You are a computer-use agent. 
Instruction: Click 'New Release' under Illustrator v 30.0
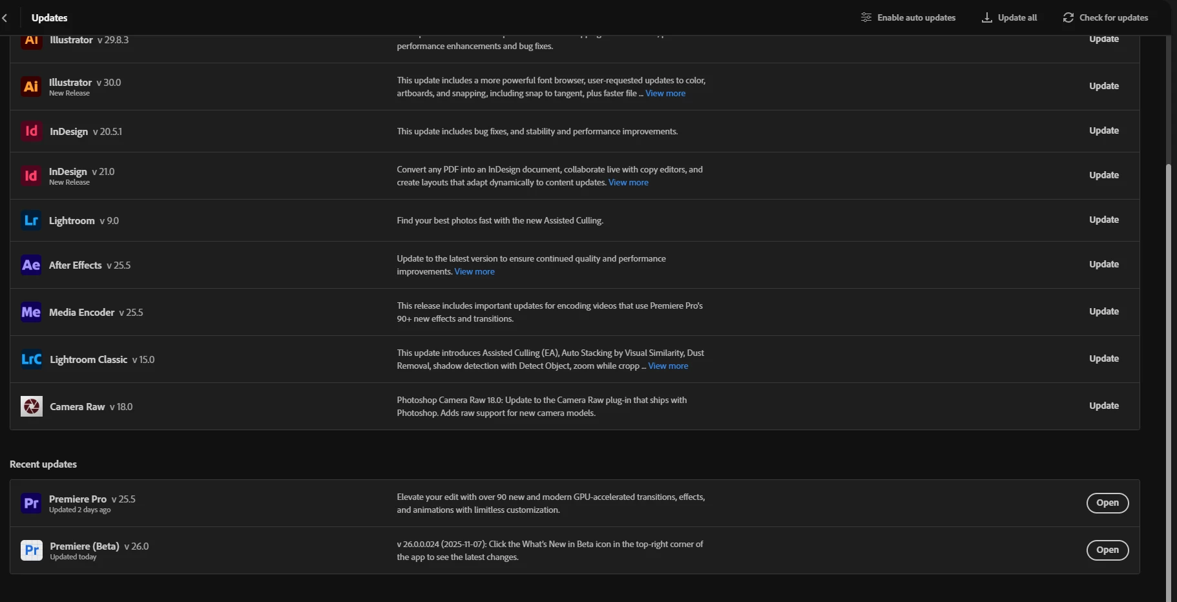point(69,94)
